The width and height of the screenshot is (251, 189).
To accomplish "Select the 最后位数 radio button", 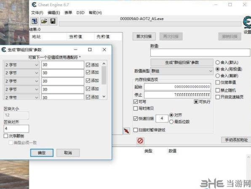I will pos(171,122).
